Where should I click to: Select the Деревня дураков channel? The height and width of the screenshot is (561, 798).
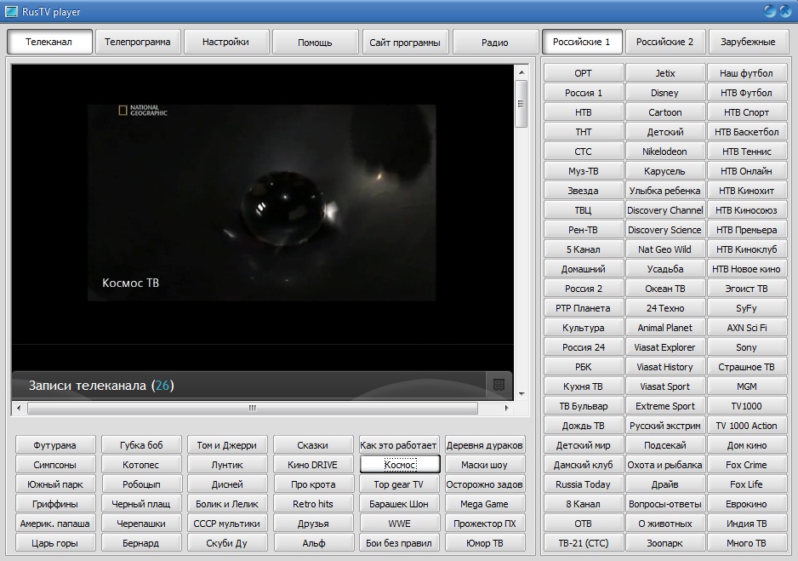[x=485, y=445]
